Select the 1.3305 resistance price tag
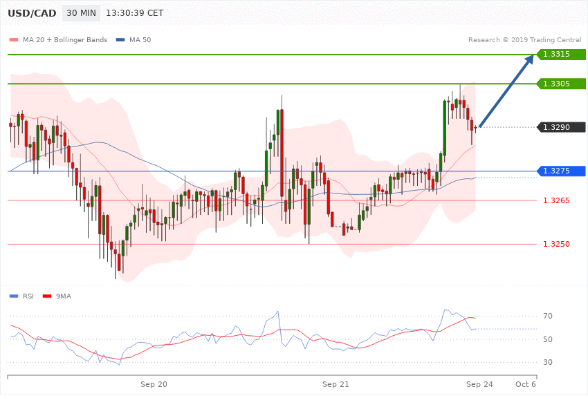The image size is (588, 398). click(x=562, y=84)
